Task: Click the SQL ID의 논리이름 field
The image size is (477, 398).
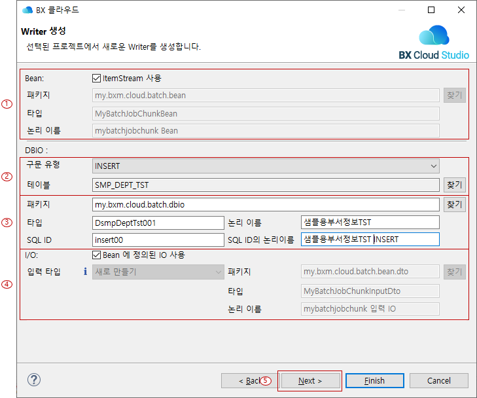Action: [370, 240]
